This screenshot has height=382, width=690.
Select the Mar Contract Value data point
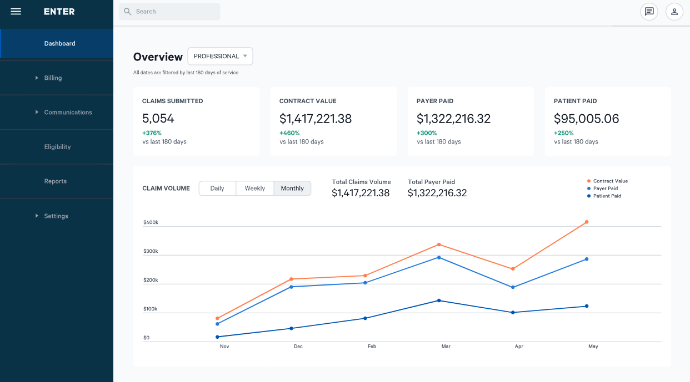[439, 245]
